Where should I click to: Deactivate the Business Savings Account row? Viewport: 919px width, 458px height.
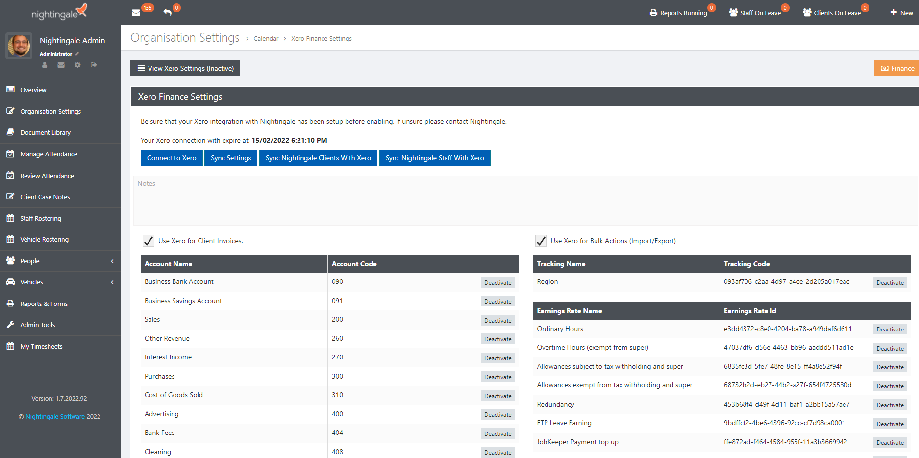[x=498, y=302]
